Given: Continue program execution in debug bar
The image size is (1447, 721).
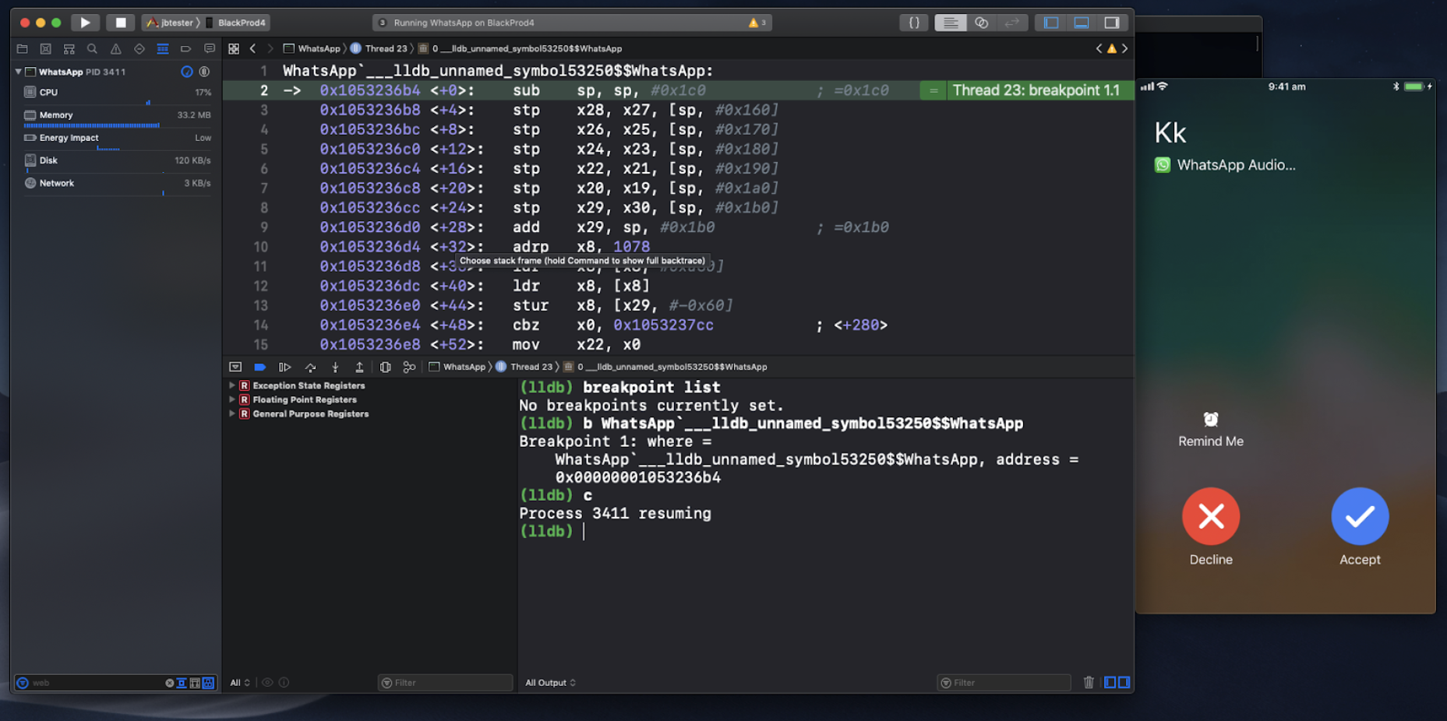Looking at the screenshot, I should coord(285,367).
